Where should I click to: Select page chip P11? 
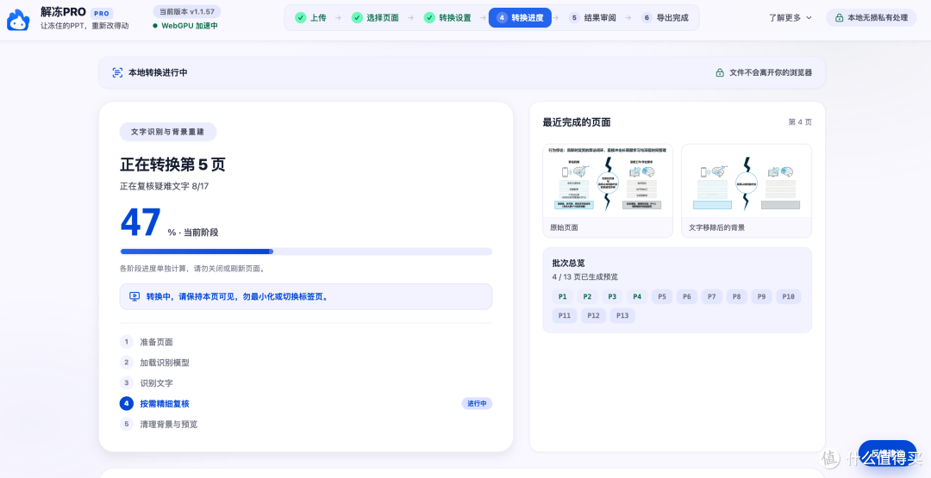pyautogui.click(x=565, y=315)
